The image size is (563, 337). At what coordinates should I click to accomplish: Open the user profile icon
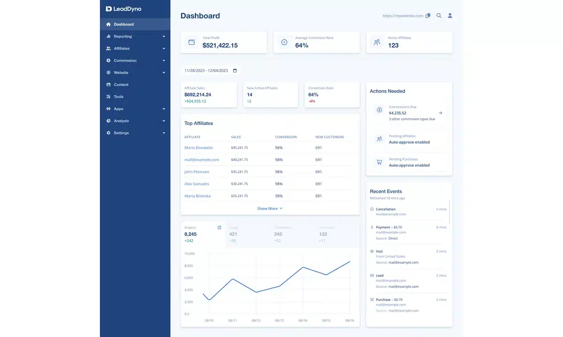(x=450, y=15)
